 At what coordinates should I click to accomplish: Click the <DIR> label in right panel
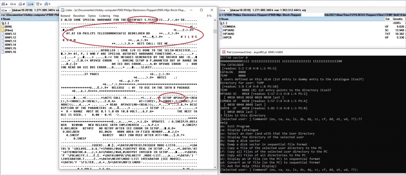click(397, 23)
